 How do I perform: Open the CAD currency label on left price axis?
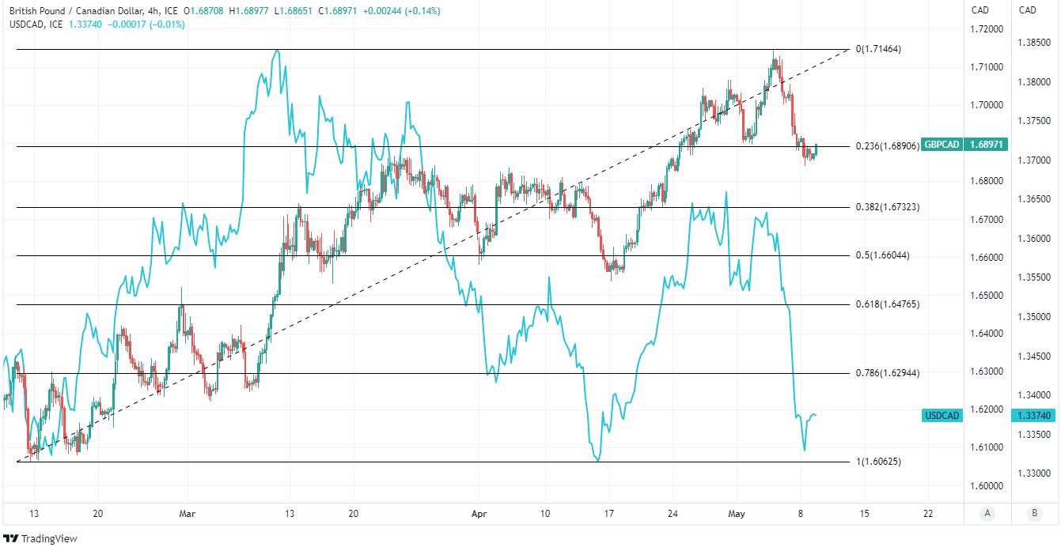click(x=980, y=10)
